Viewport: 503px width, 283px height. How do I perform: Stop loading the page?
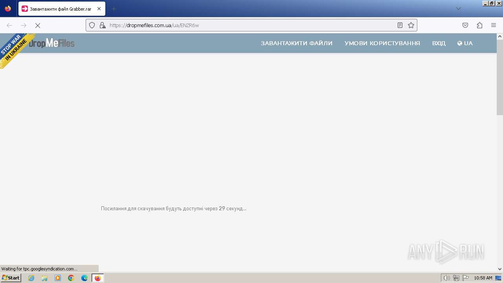[x=38, y=25]
